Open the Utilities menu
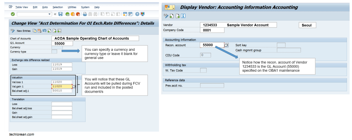The image size is (352, 140). coord(72,7)
